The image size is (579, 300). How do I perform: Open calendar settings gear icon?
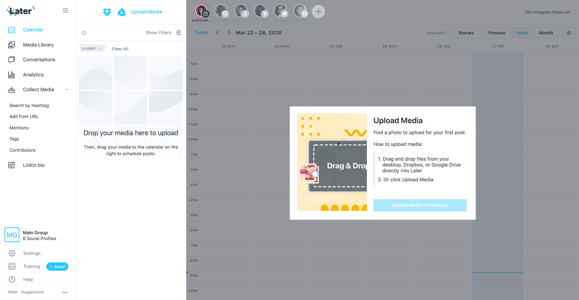pyautogui.click(x=569, y=33)
